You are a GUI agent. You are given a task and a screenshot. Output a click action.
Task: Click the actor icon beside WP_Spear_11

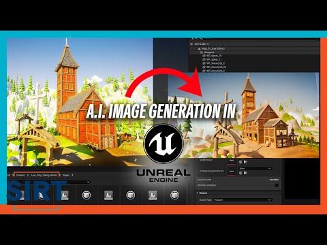coord(204,59)
